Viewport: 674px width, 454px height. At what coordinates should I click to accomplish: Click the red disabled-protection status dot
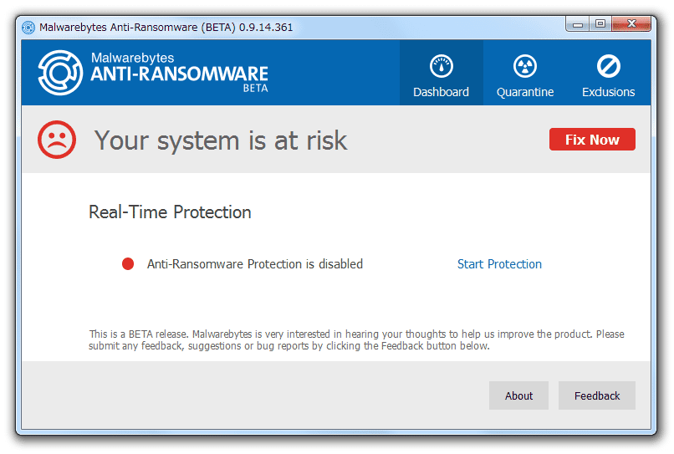[128, 263]
